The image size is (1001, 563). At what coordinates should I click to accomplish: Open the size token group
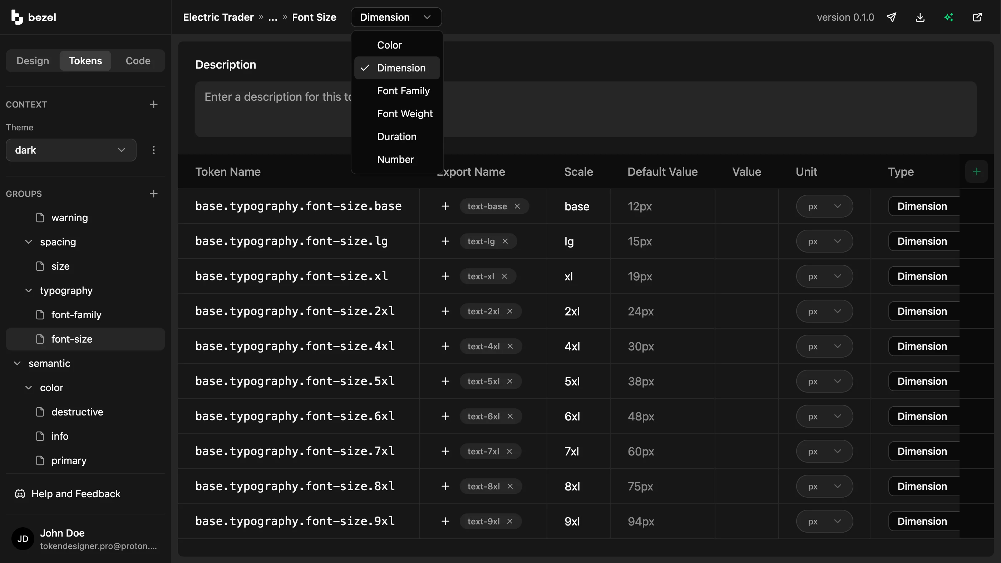click(x=85, y=266)
